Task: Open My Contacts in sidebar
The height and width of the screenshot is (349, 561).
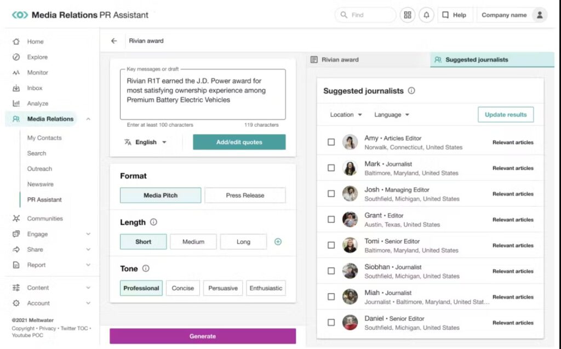Action: 44,138
